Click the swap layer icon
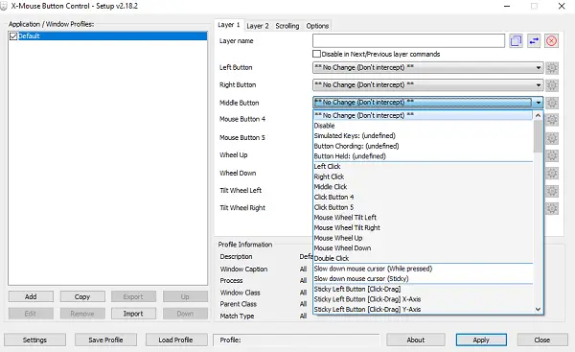This screenshot has width=575, height=352. [x=534, y=40]
